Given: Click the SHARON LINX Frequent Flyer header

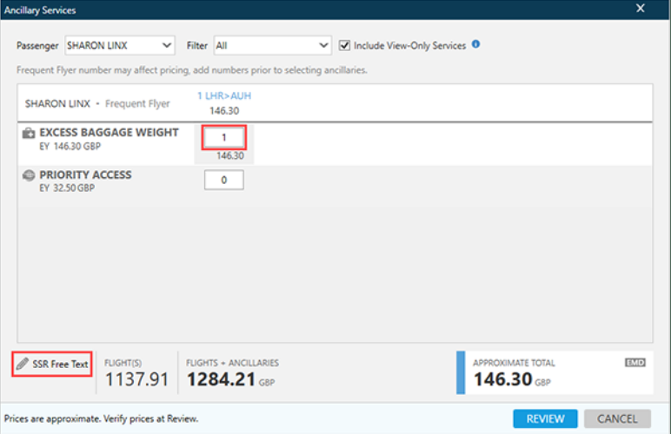Looking at the screenshot, I should click(x=97, y=103).
